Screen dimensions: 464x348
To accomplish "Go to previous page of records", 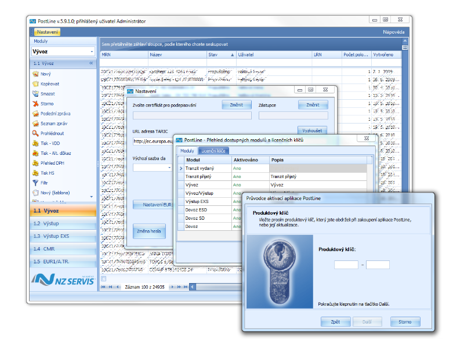I will 110,287.
